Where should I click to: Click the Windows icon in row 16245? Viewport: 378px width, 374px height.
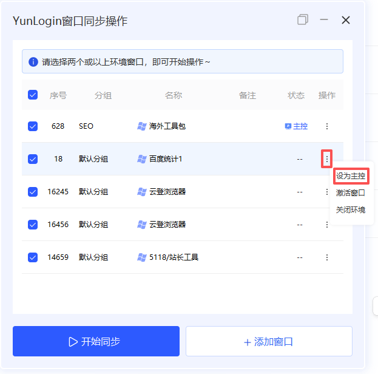(x=142, y=192)
